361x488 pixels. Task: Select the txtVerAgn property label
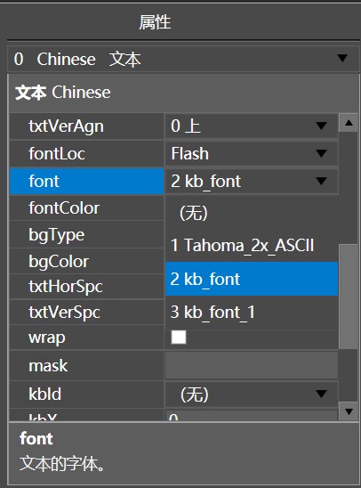pyautogui.click(x=66, y=126)
